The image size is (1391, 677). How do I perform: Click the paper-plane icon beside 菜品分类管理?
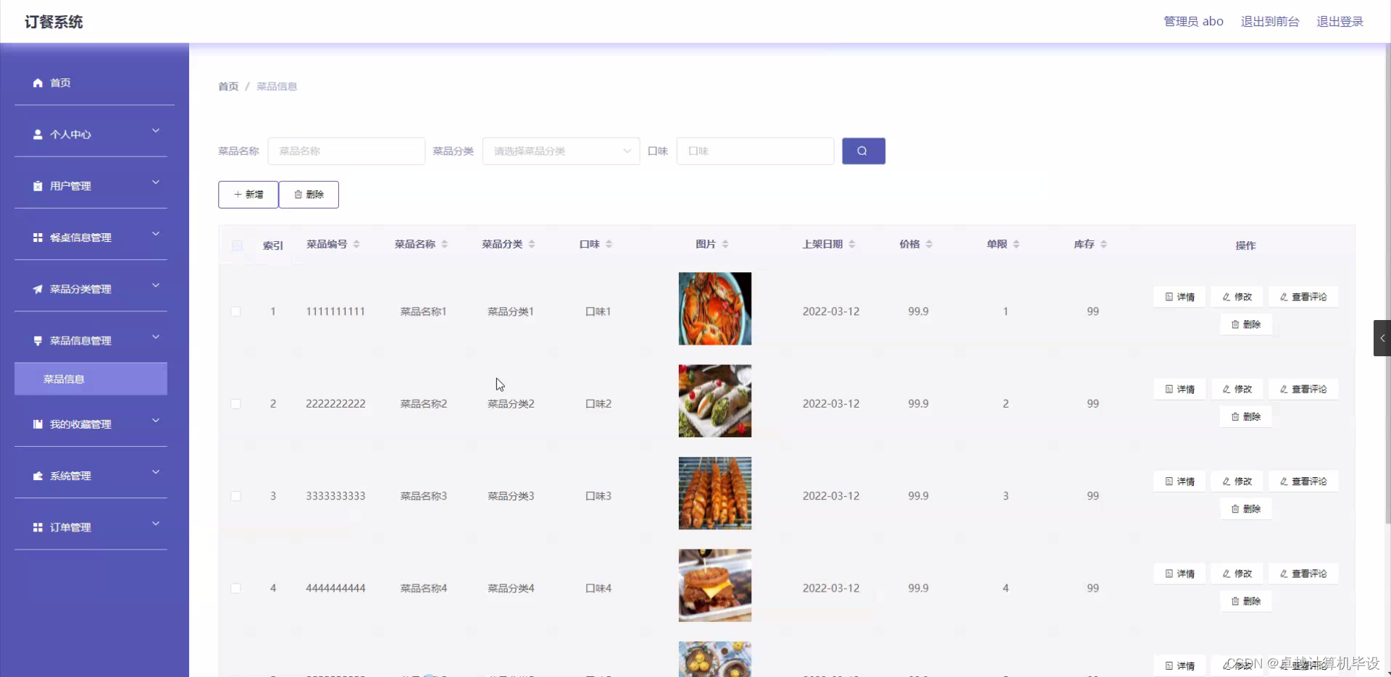[x=37, y=289]
